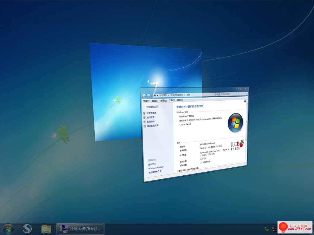This screenshot has width=314, height=235.
Task: Open 远程设置 link
Action: [x=151, y=117]
